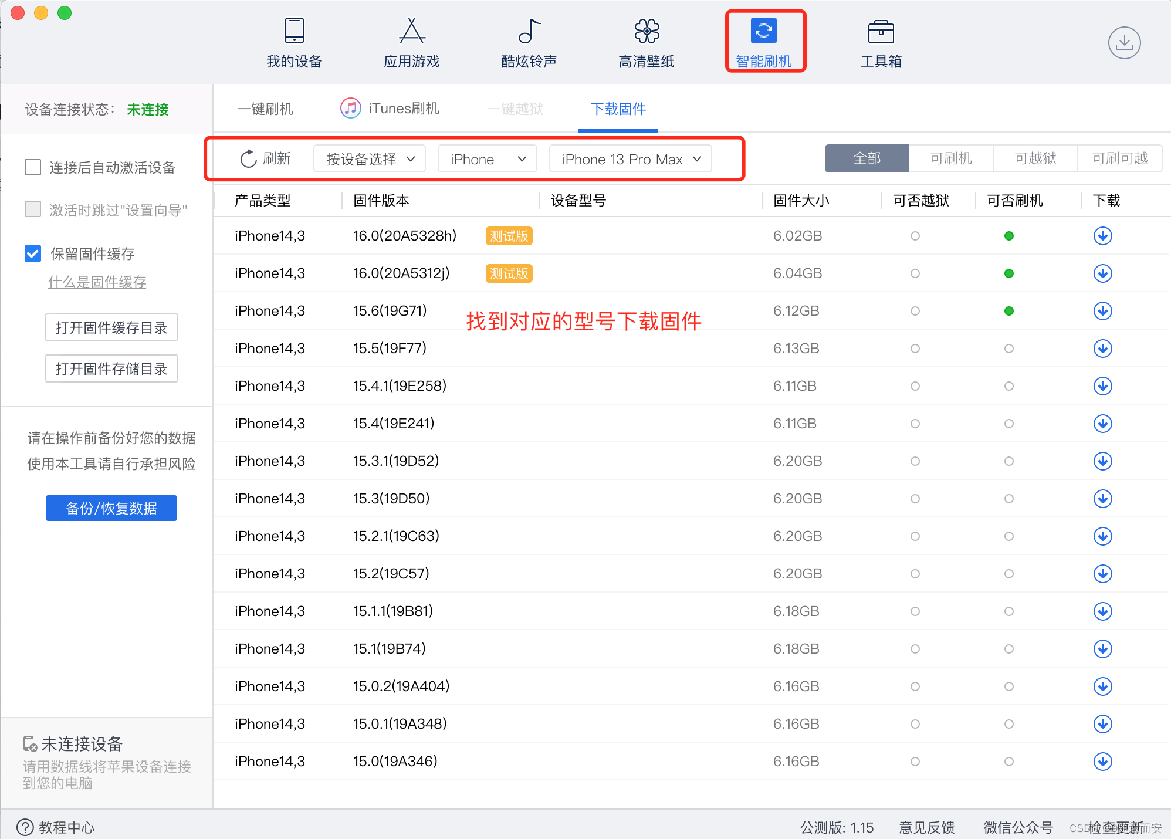Image resolution: width=1171 pixels, height=839 pixels.
Task: Expand the 按设备选择 dropdown
Action: pos(370,159)
